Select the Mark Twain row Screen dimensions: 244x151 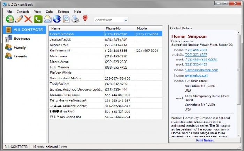(x=106, y=56)
